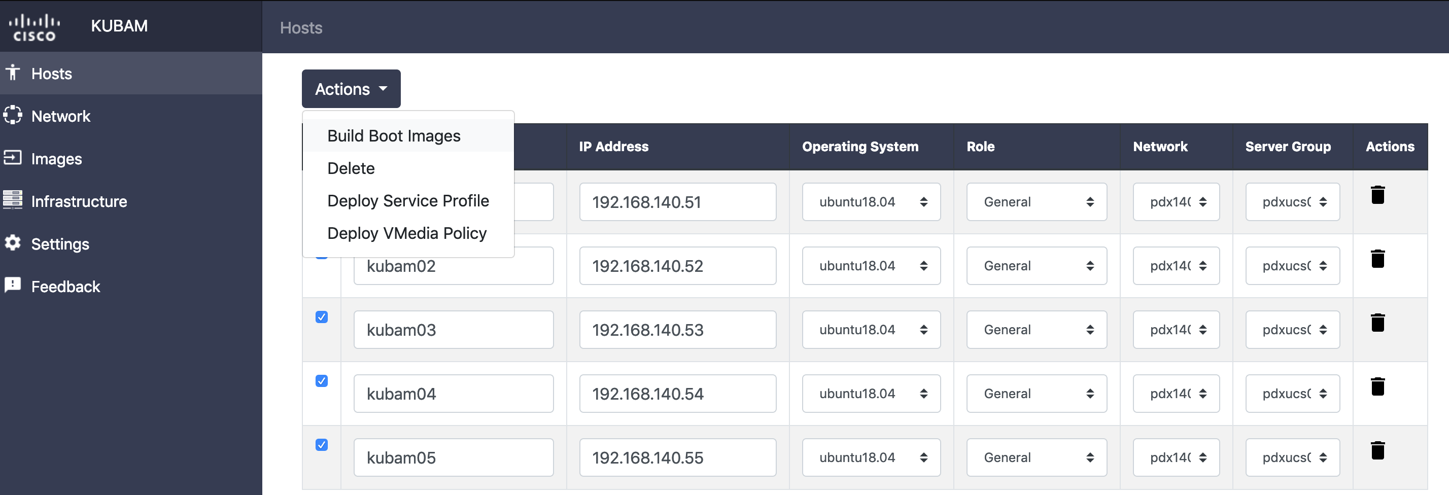Click the 192.168.140.53 IP address field
This screenshot has width=1449, height=495.
click(x=677, y=330)
